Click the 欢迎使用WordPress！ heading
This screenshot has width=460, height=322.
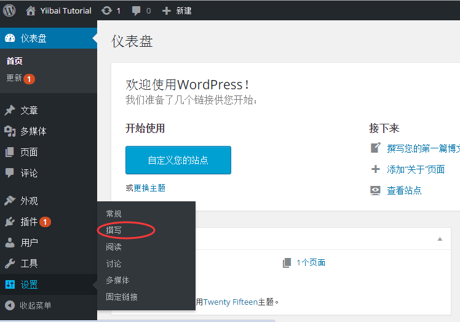click(x=187, y=84)
